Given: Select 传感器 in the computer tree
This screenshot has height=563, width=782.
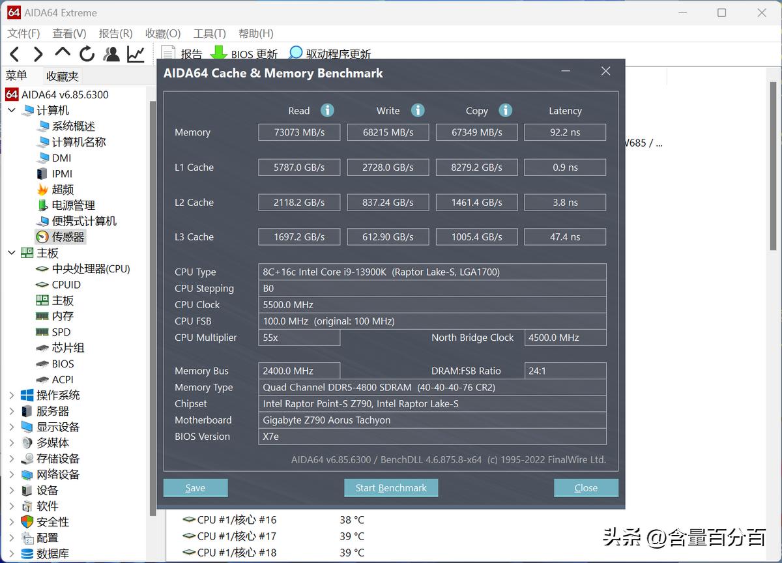Looking at the screenshot, I should (67, 237).
